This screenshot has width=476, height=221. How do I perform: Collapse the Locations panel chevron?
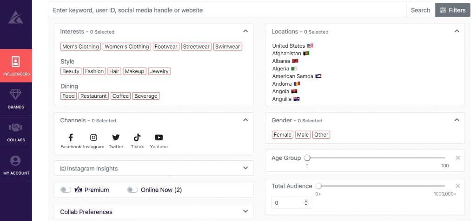(456, 31)
